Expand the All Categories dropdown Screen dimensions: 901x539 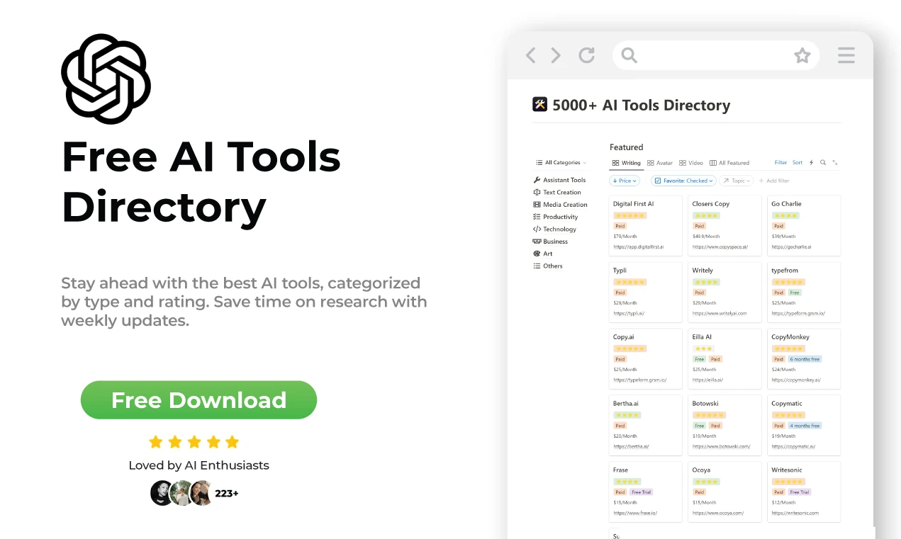pos(561,162)
